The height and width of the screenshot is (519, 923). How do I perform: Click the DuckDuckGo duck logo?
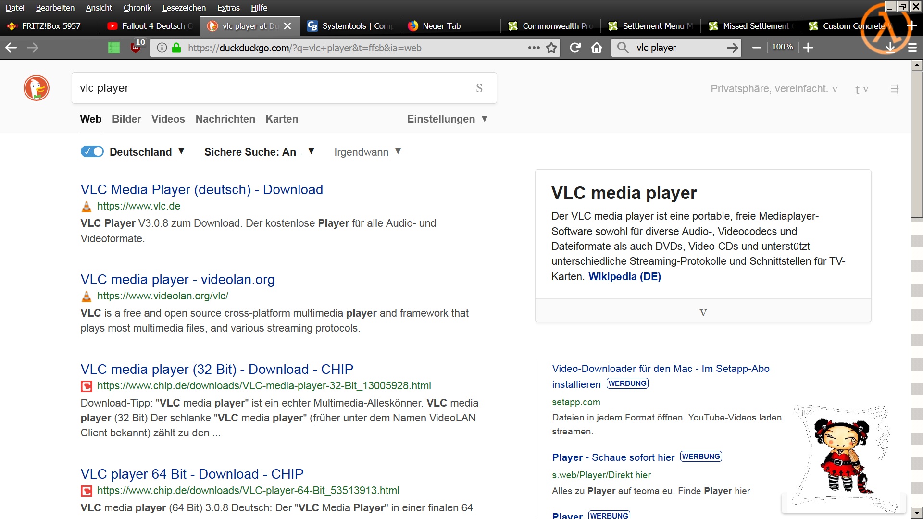tap(37, 88)
